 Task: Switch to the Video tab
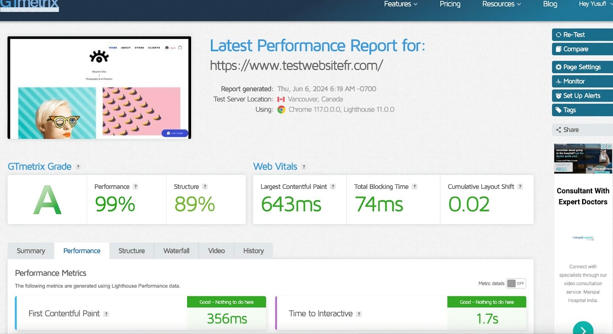click(x=216, y=251)
